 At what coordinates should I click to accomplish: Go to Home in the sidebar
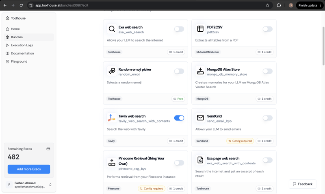(x=29, y=29)
